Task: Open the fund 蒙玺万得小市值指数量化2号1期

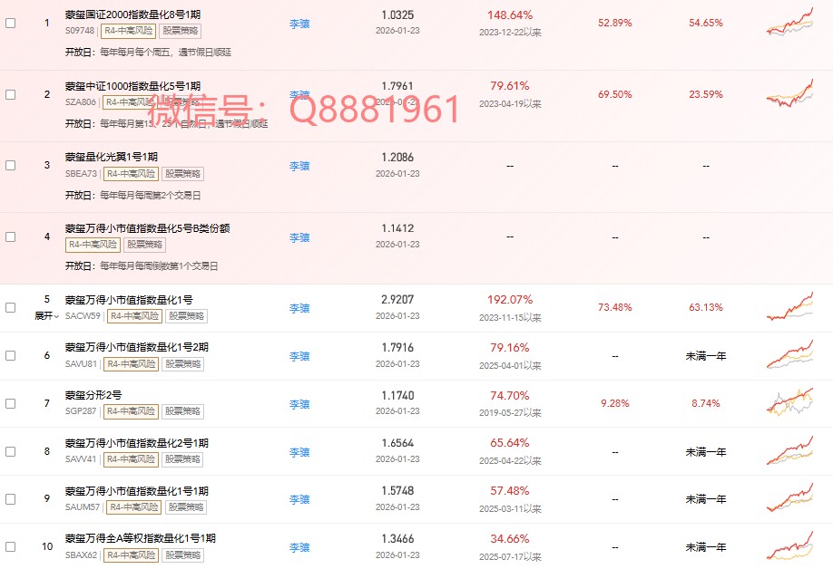Action: pyautogui.click(x=136, y=443)
